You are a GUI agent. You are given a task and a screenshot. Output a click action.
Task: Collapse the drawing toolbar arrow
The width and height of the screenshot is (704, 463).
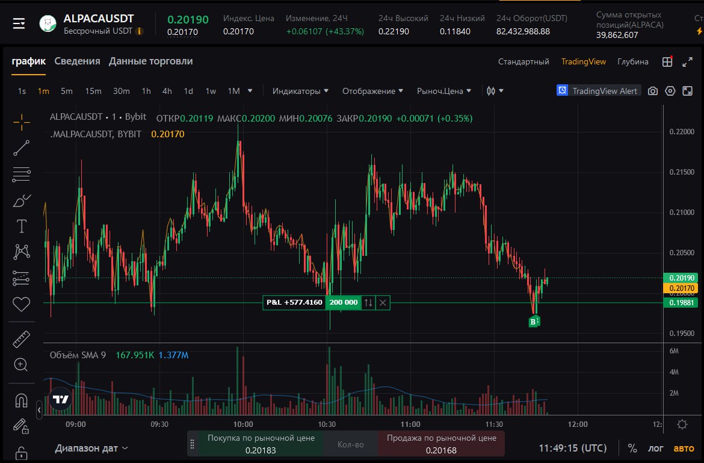[39, 409]
